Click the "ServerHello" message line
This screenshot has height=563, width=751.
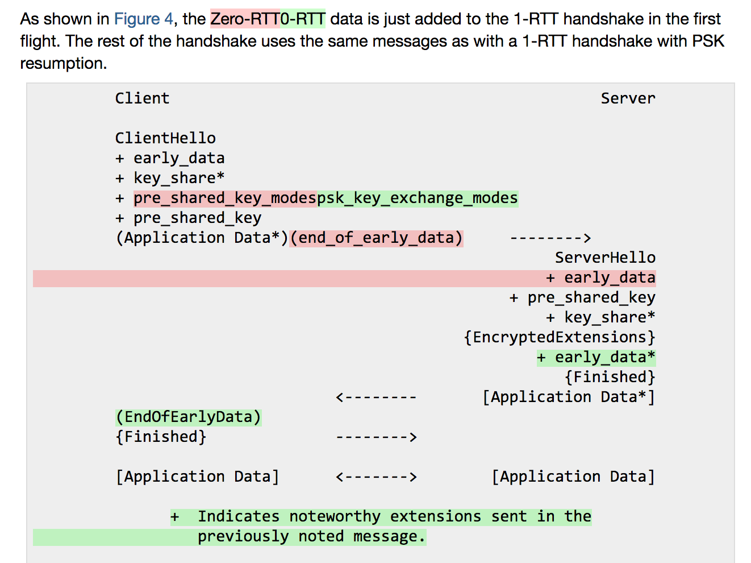(x=605, y=258)
